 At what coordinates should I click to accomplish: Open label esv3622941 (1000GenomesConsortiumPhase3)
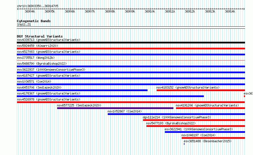tap(199, 129)
